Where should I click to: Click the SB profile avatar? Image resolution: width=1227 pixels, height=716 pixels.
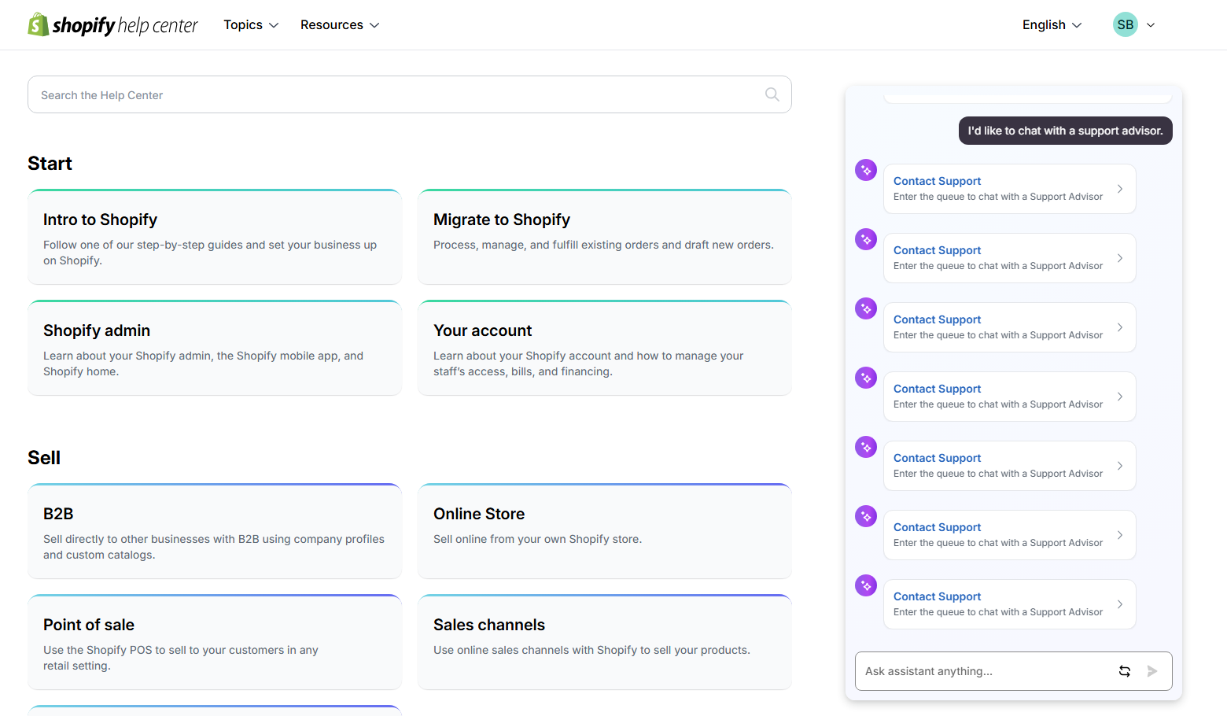tap(1125, 25)
